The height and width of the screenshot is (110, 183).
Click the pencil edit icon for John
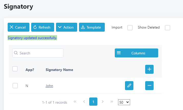(129, 86)
